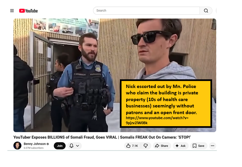Dislike the video with thumbs down
Screen dimensions: 242x167
tap(146, 146)
